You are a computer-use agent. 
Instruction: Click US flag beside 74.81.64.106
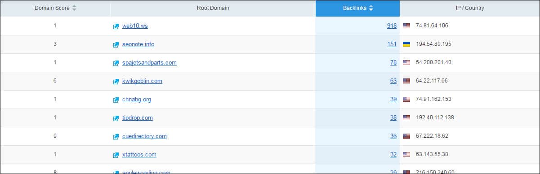point(406,26)
